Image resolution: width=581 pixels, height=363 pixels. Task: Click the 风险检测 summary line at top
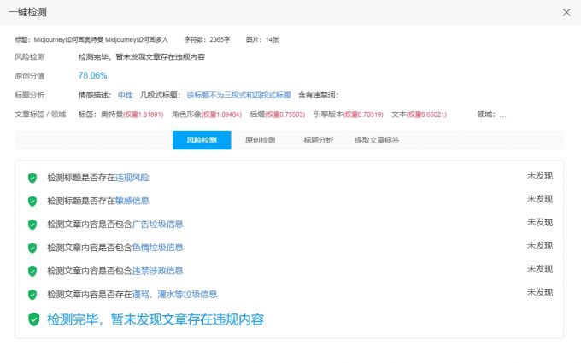tap(142, 56)
